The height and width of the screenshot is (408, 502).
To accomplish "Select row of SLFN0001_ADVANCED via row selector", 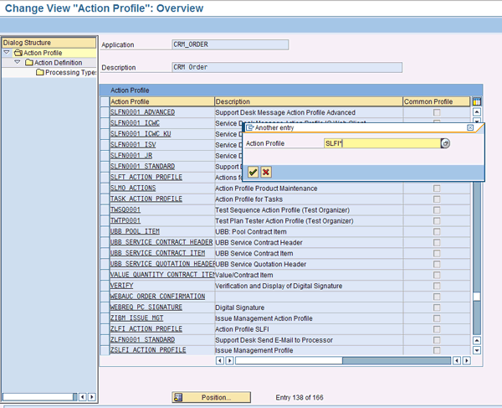I will click(105, 112).
